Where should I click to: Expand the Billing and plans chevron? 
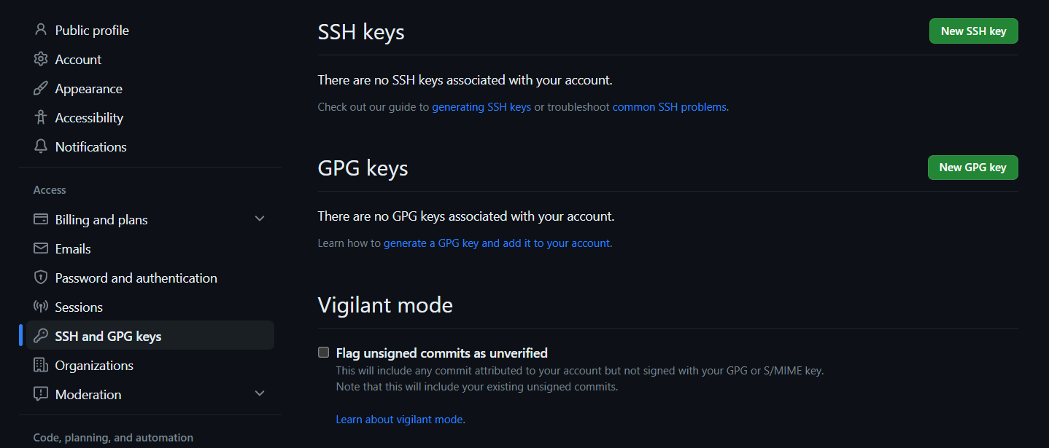coord(260,219)
